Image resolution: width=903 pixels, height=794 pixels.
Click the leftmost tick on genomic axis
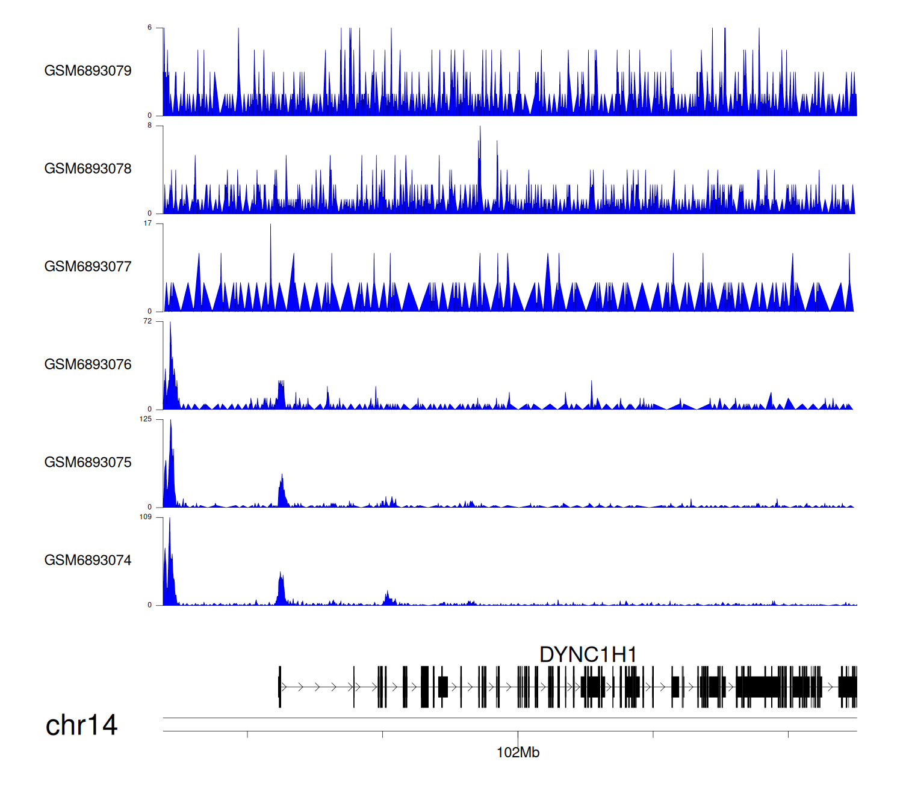tap(247, 734)
